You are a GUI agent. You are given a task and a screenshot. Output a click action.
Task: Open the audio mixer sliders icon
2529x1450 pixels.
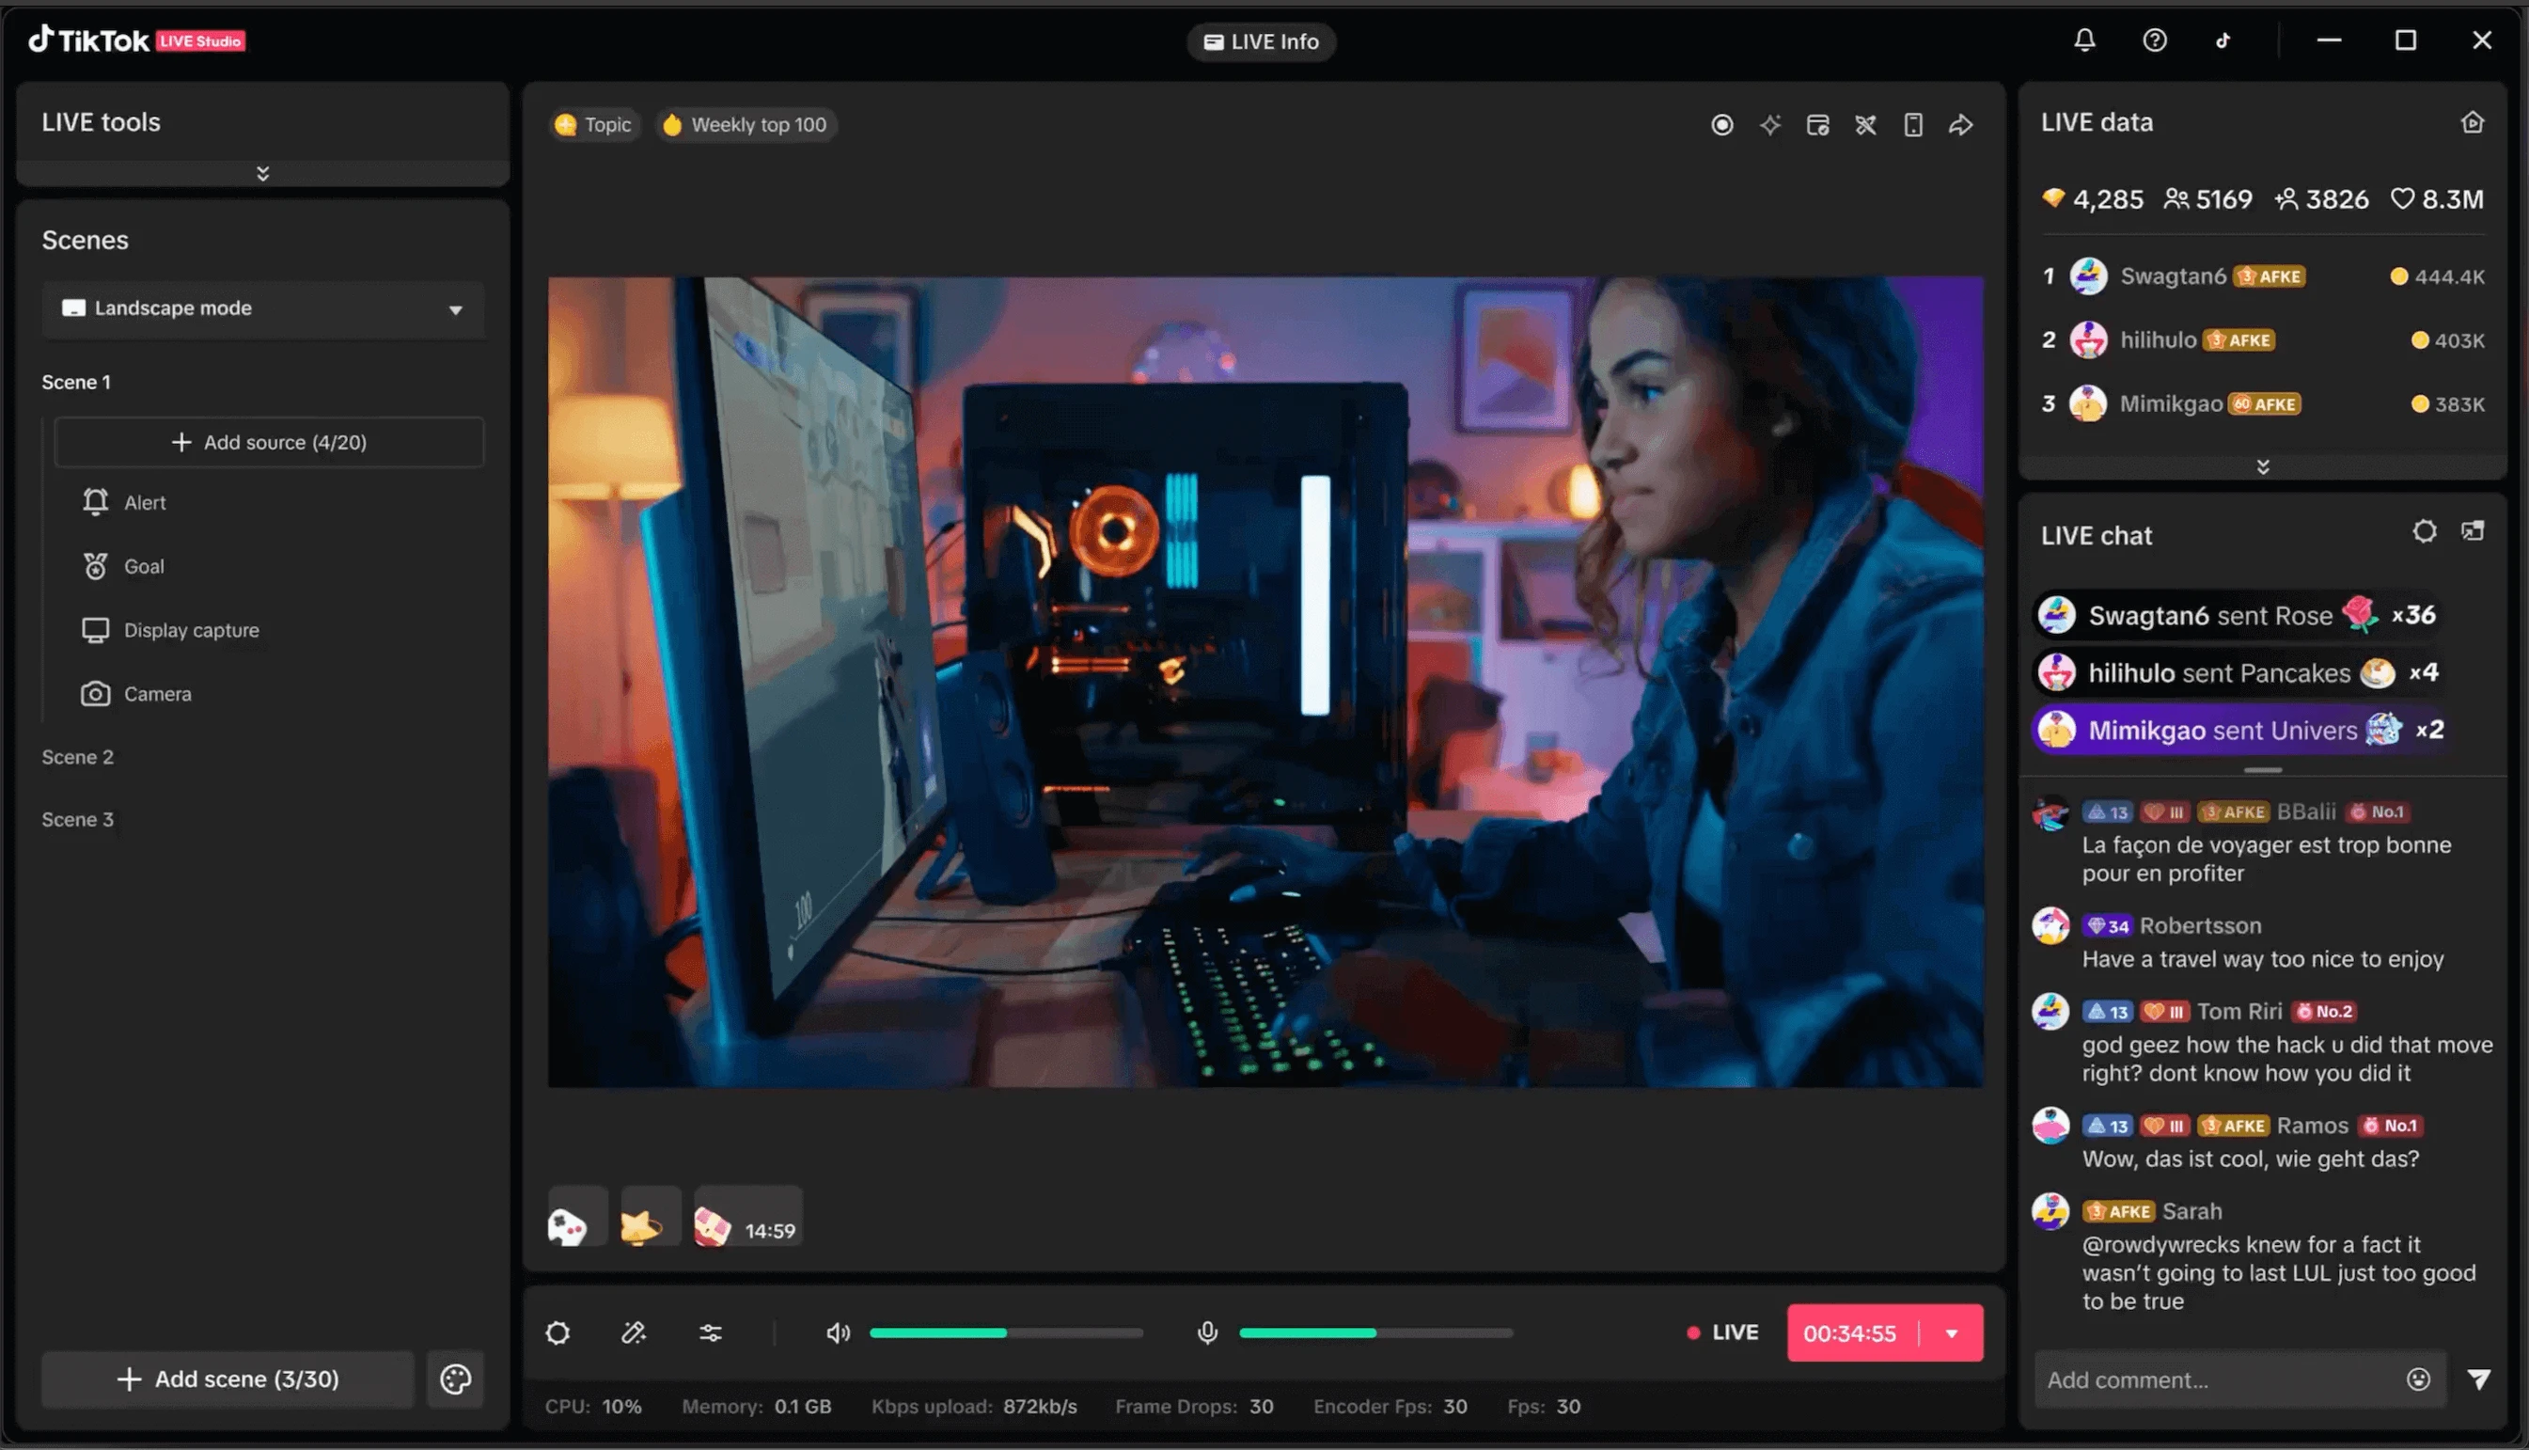(x=712, y=1332)
